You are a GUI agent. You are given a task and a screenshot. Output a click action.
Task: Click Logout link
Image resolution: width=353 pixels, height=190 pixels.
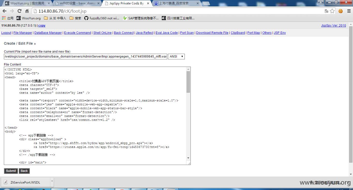tap(6, 33)
